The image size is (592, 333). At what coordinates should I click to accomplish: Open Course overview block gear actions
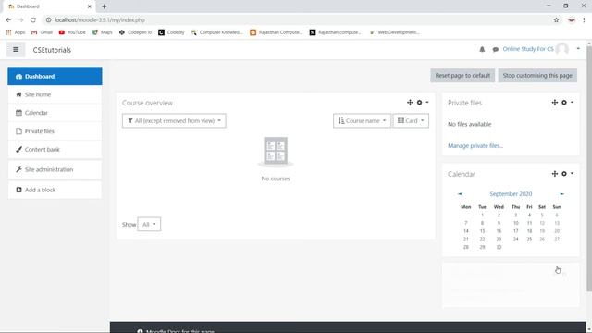(x=423, y=103)
